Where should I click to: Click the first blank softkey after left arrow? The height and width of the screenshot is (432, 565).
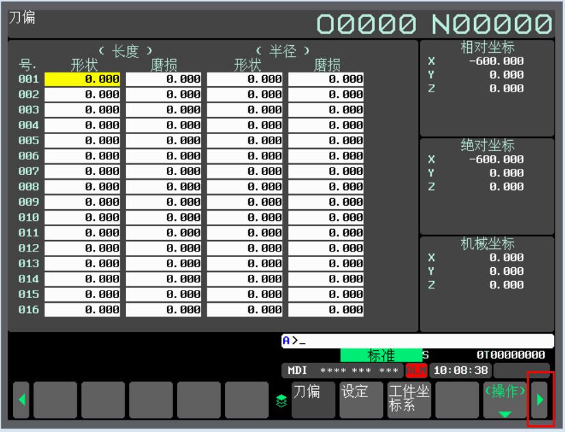coord(55,400)
